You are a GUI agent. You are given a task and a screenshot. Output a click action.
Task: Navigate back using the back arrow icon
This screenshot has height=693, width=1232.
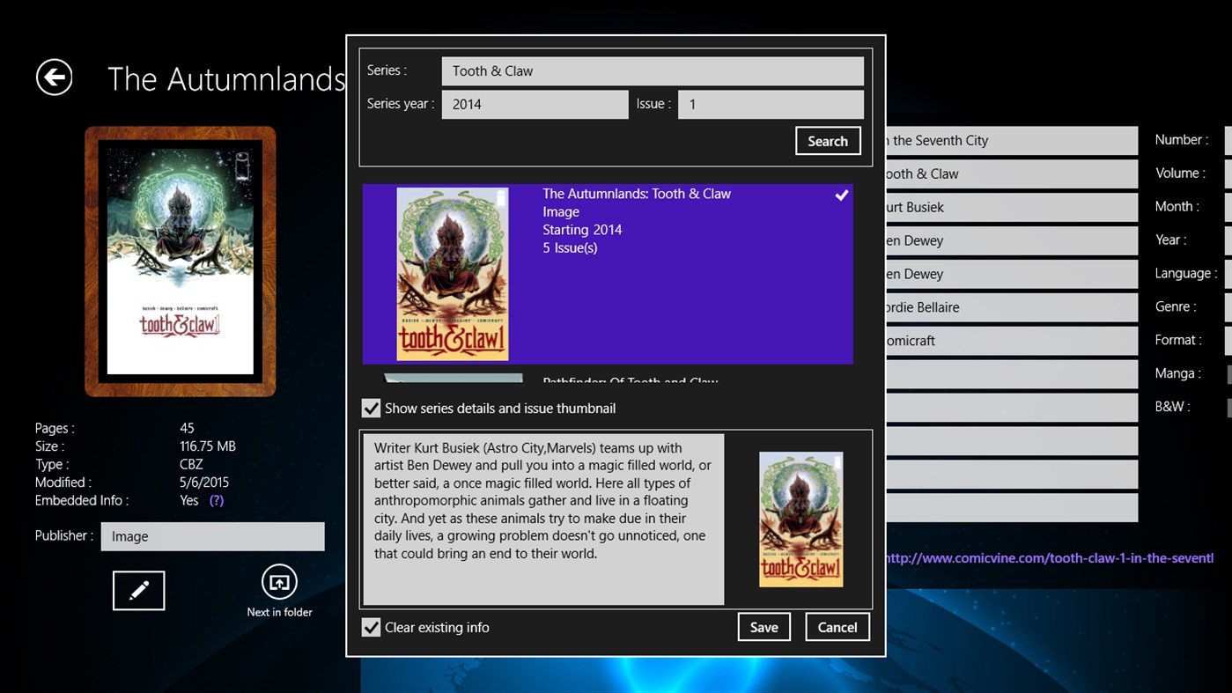point(54,77)
